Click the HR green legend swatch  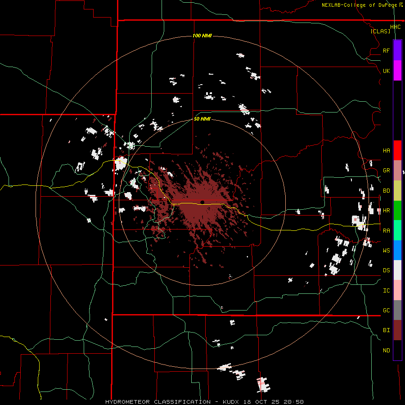(397, 211)
